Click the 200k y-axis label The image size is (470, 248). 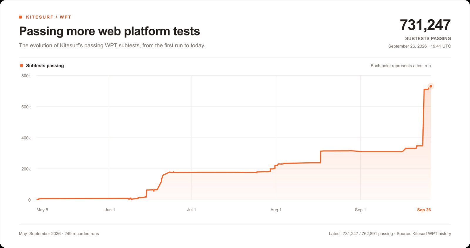click(26, 169)
